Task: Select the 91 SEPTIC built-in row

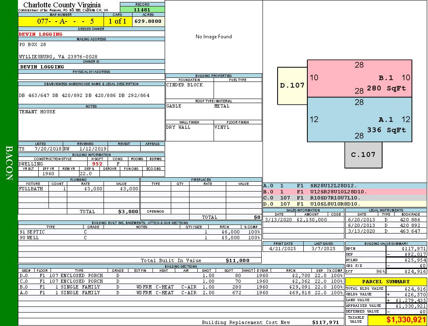Action: 140,232
